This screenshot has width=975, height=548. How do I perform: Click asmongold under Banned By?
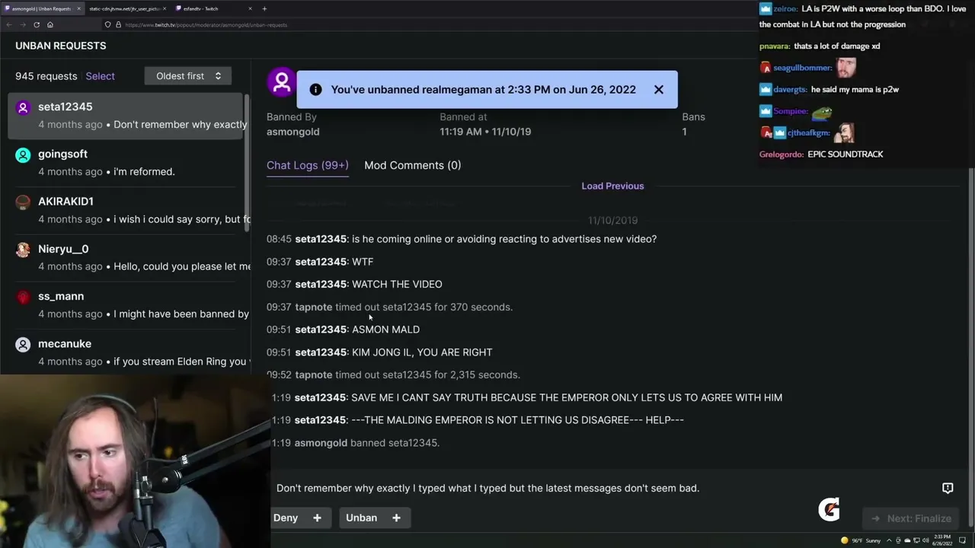pyautogui.click(x=292, y=132)
